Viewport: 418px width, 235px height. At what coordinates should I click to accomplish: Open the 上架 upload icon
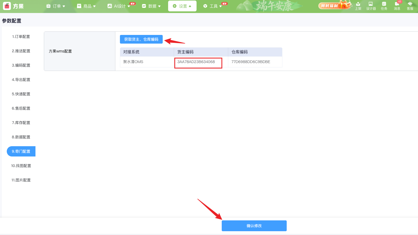click(x=358, y=6)
